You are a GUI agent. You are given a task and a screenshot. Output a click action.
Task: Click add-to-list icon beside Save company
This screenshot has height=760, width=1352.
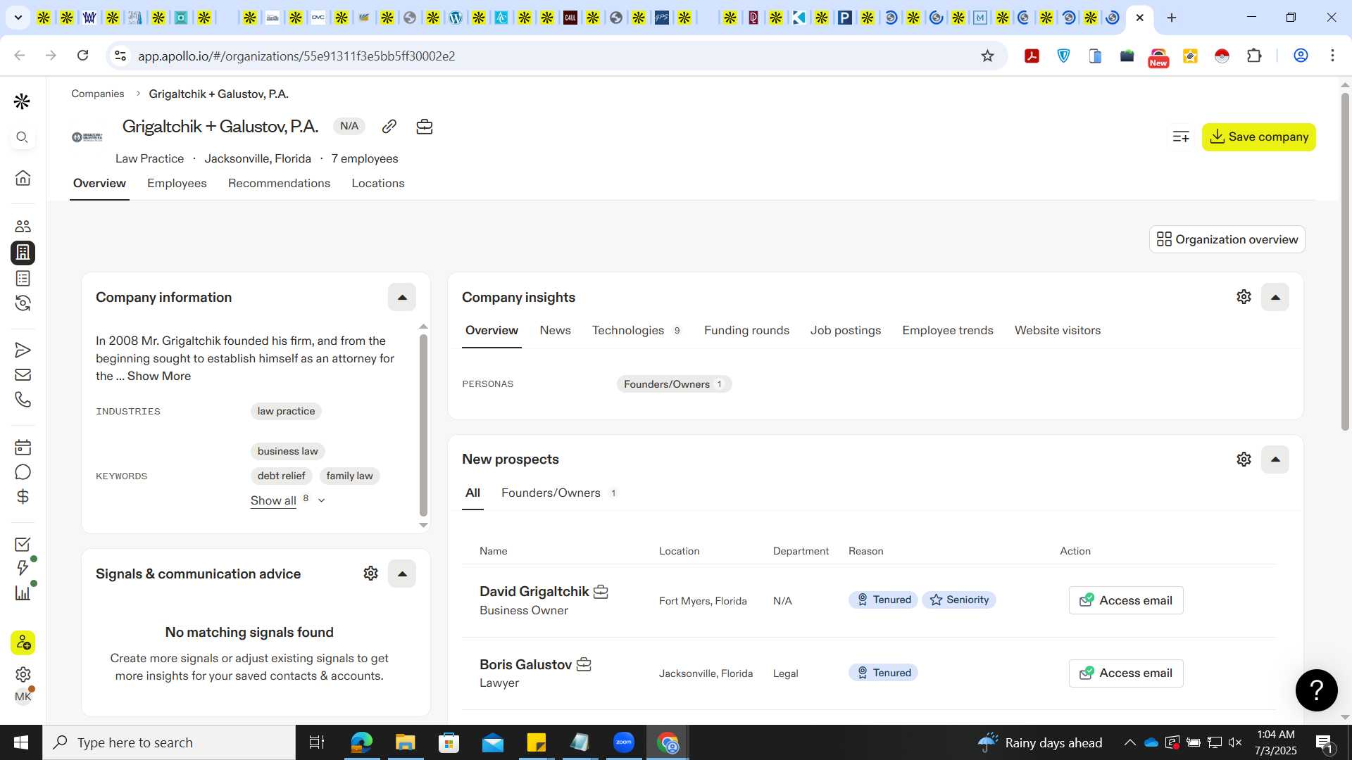point(1181,137)
